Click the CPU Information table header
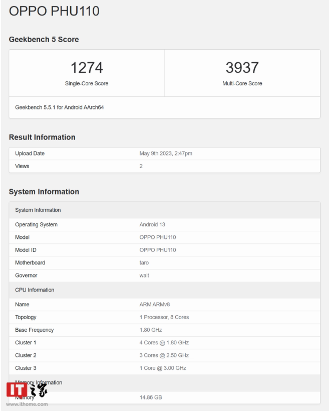 click(165, 290)
